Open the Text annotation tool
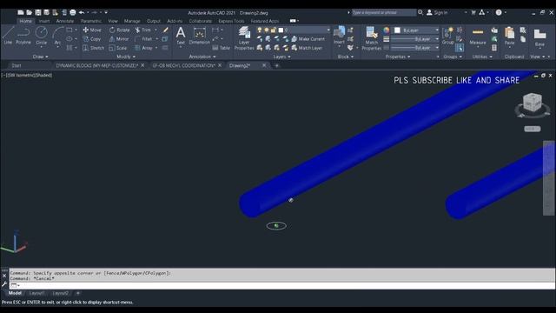556x313 pixels. (x=181, y=36)
